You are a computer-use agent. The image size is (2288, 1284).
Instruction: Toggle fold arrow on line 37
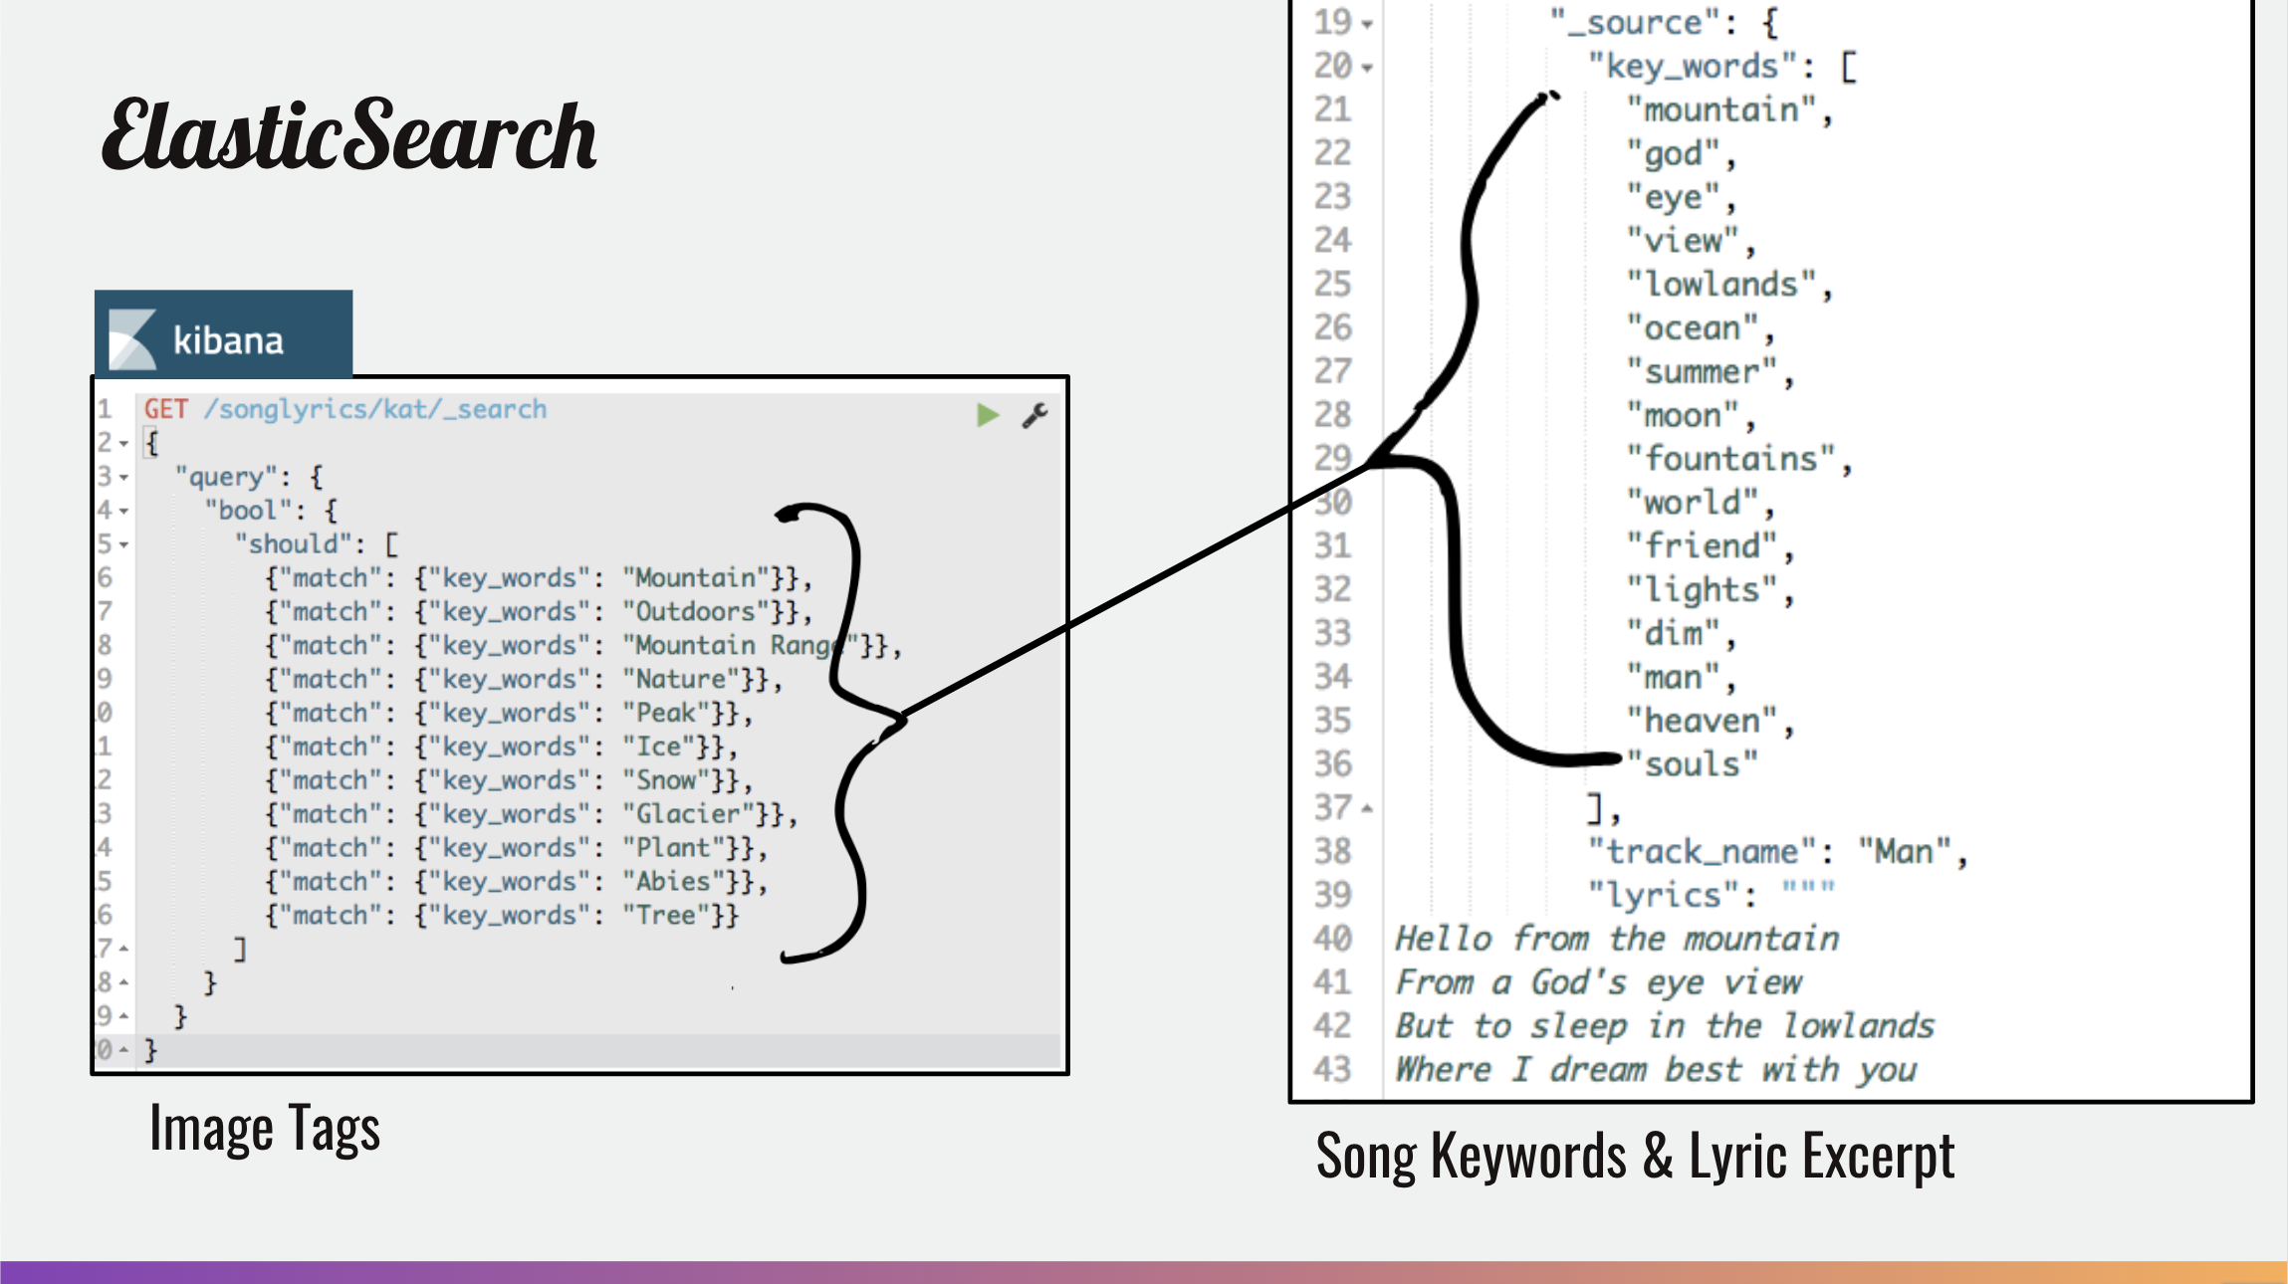point(1367,808)
